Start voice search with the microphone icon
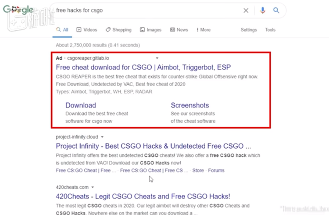Image resolution: width=329 pixels, height=215 pixels. (262, 11)
